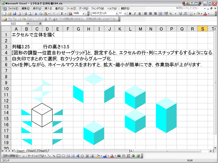The image size is (218, 163).
Task: Center the cell text with the center align icon
Action: coord(151,14)
